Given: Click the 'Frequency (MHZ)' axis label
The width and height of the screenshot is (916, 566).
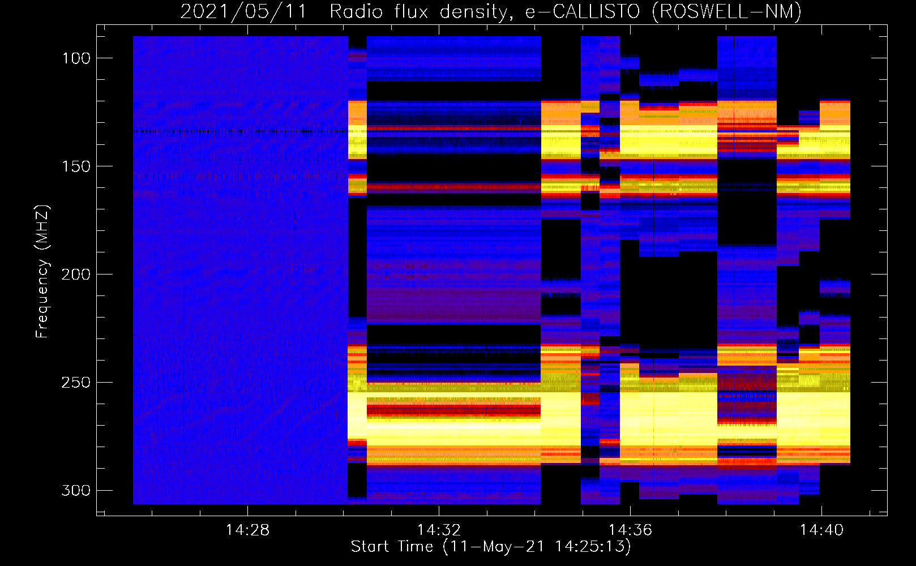Looking at the screenshot, I should coord(42,272).
